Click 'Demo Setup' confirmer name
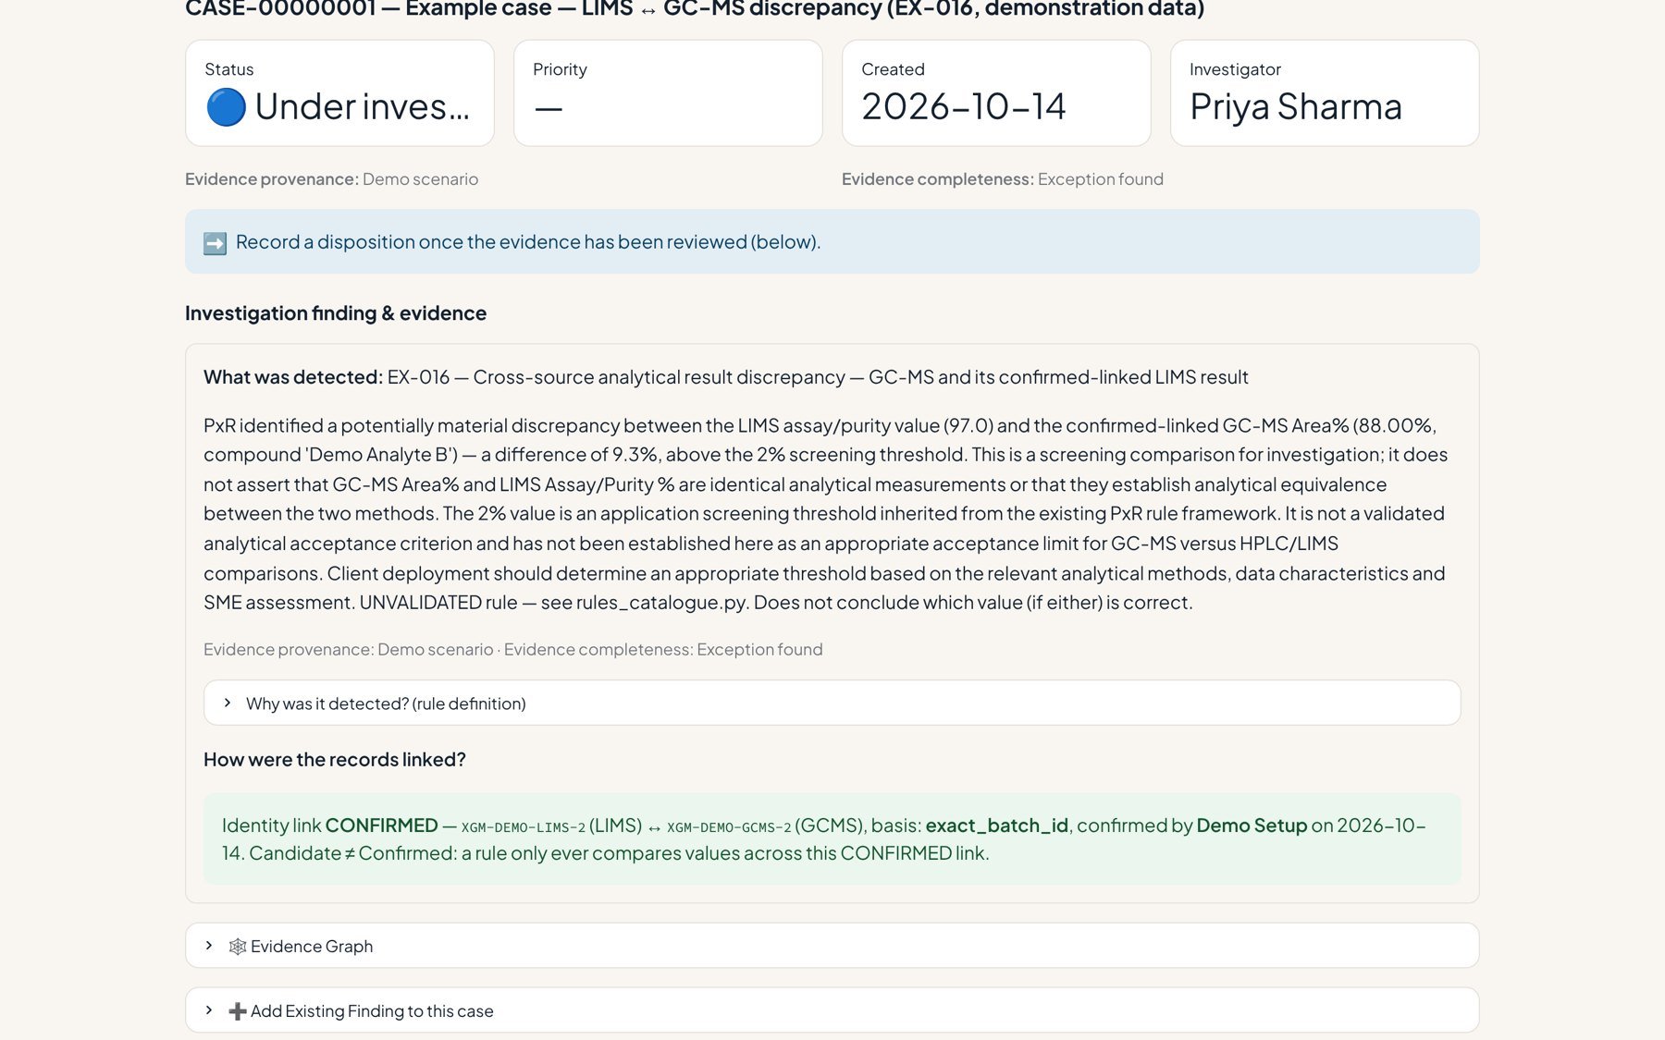This screenshot has height=1040, width=1665. click(x=1252, y=826)
